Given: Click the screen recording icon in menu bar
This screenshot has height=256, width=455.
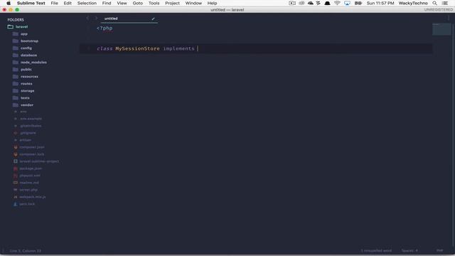Looking at the screenshot, I should (292, 3).
